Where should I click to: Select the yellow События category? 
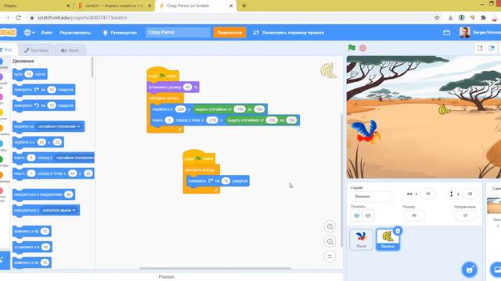click(x=2, y=112)
